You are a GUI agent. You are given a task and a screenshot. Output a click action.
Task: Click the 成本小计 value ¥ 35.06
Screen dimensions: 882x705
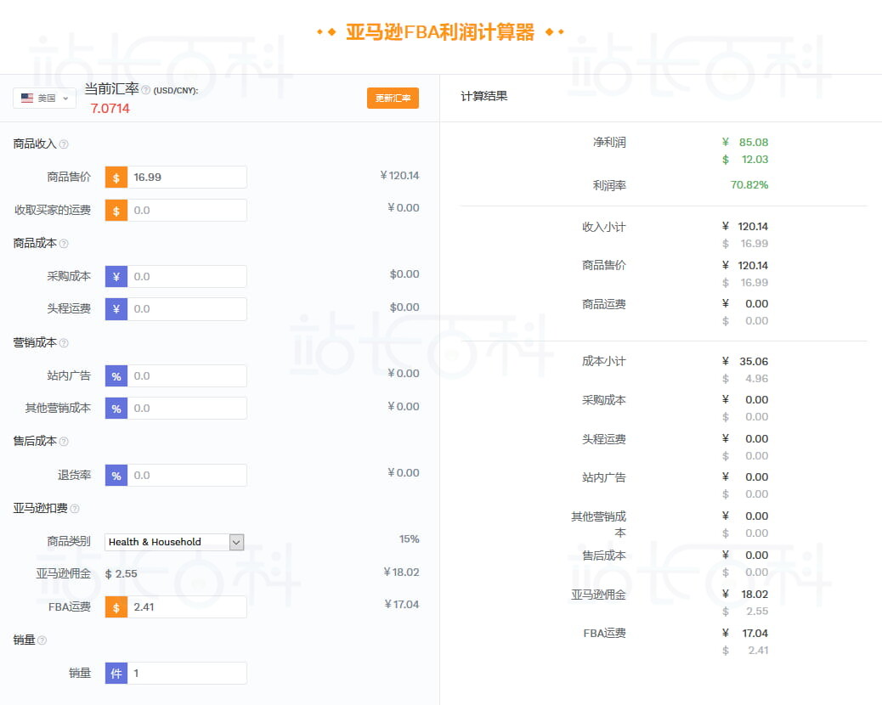tap(744, 362)
